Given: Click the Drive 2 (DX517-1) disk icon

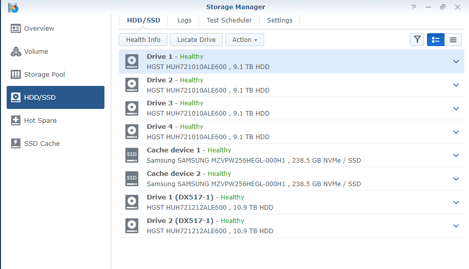Looking at the screenshot, I should click(132, 226).
